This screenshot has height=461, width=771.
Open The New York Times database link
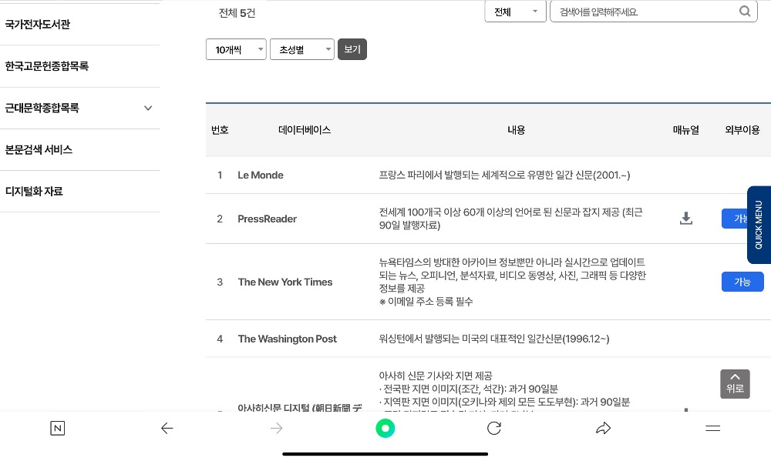pos(285,282)
